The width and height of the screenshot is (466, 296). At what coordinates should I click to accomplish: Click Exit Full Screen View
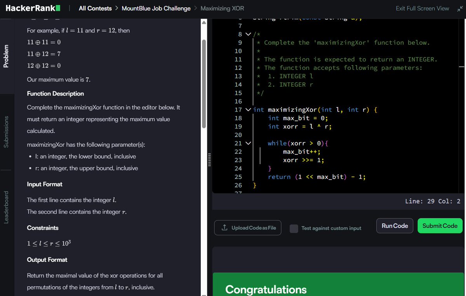[x=423, y=8]
